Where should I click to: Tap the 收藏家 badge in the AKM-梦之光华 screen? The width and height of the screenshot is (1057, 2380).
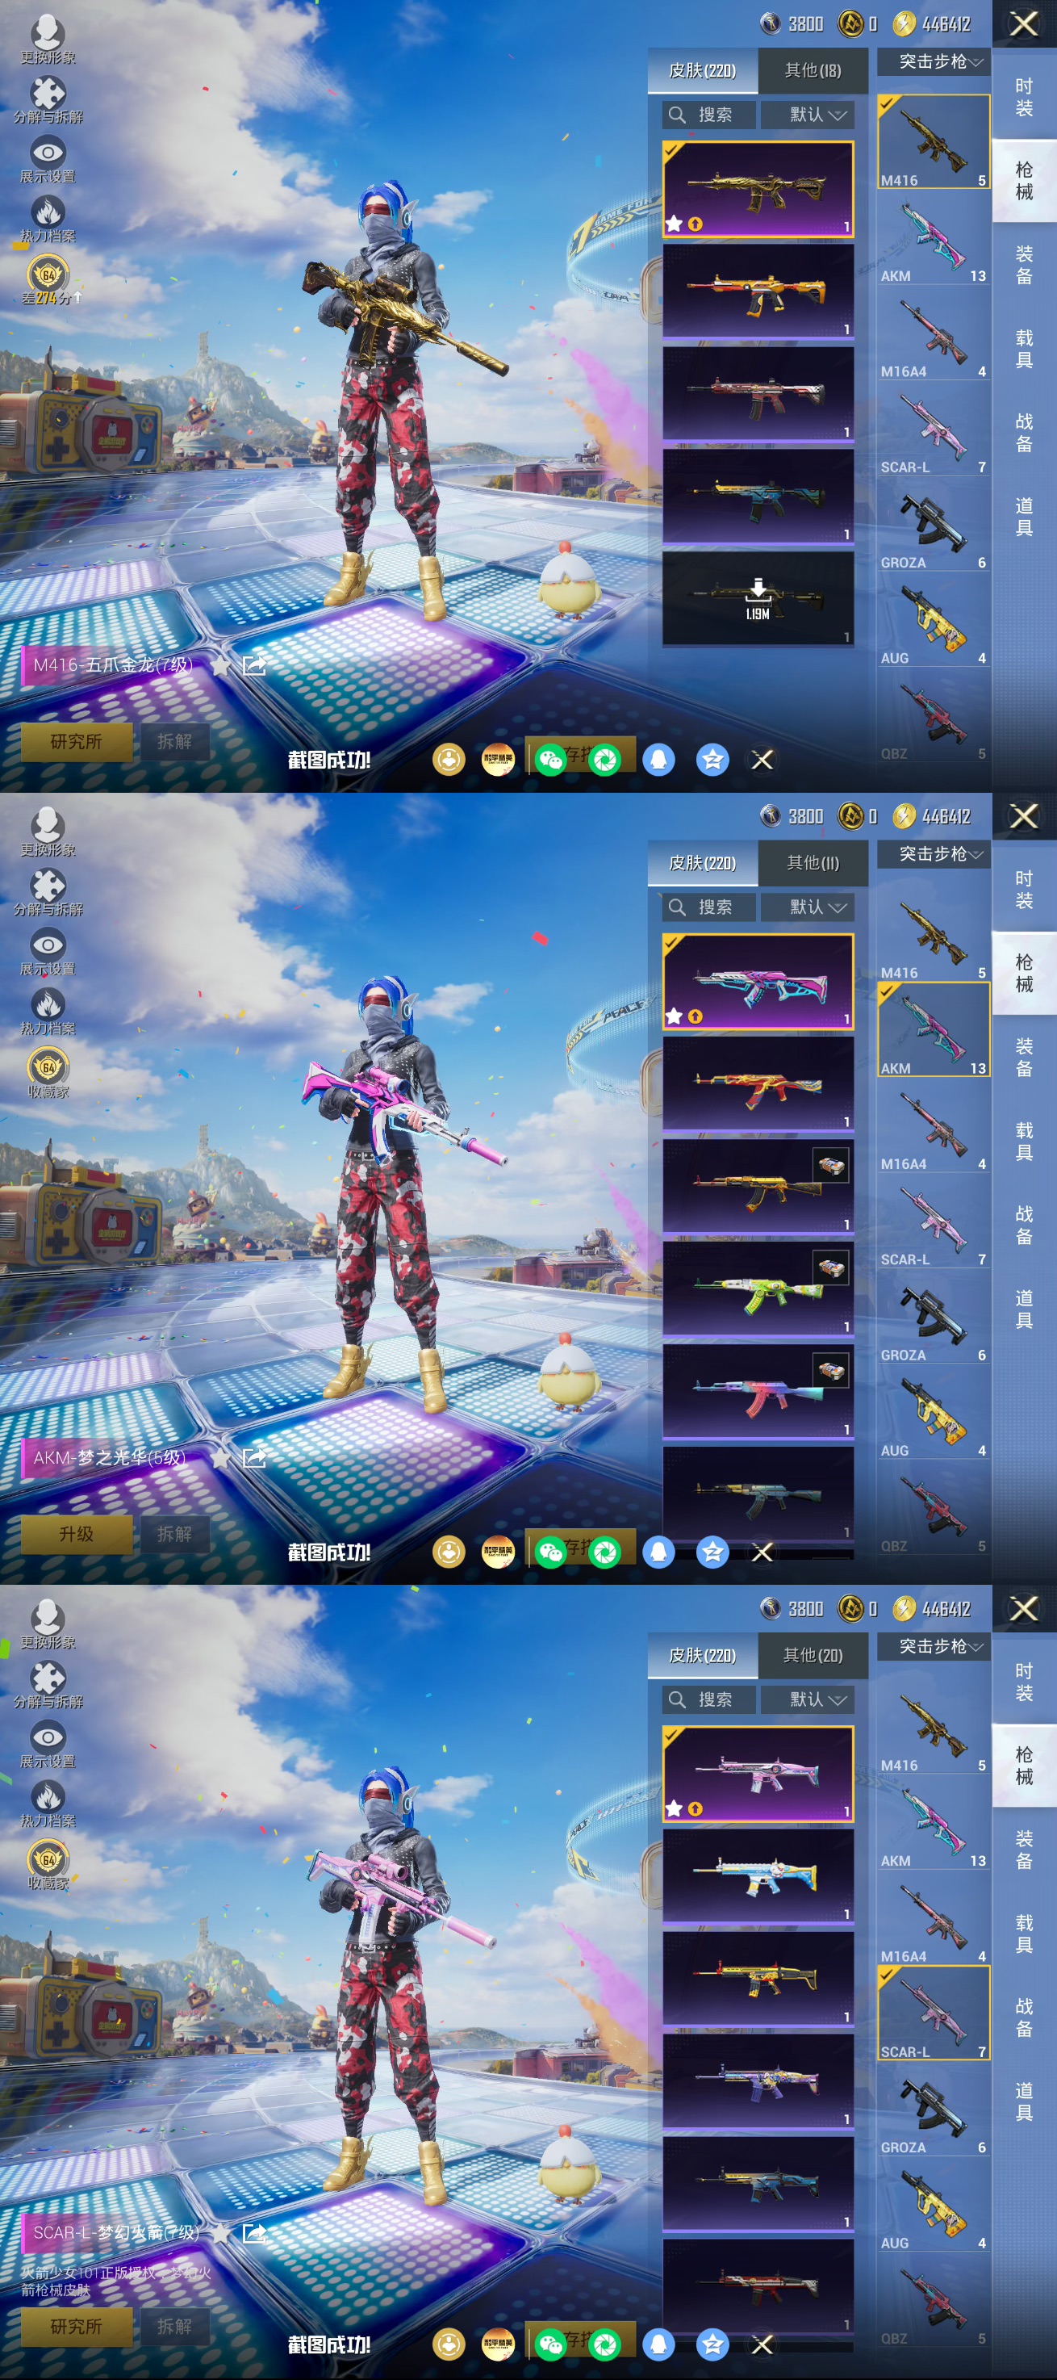click(x=49, y=1074)
